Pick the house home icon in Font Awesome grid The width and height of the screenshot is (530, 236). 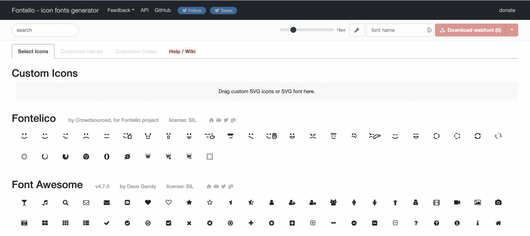click(x=498, y=223)
